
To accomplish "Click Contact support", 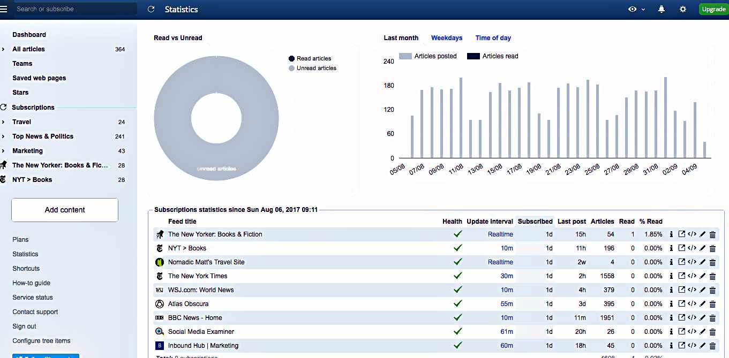I will coord(35,312).
